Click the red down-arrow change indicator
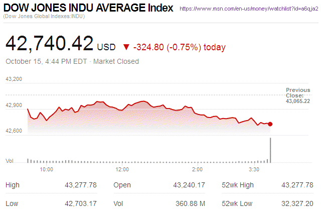 pos(126,47)
